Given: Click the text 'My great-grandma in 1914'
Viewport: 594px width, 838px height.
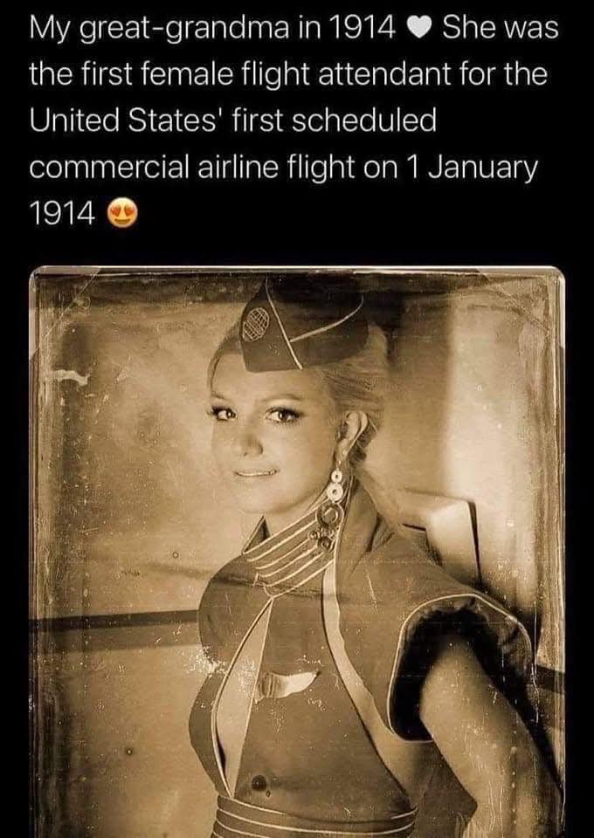Looking at the screenshot, I should coord(213,28).
